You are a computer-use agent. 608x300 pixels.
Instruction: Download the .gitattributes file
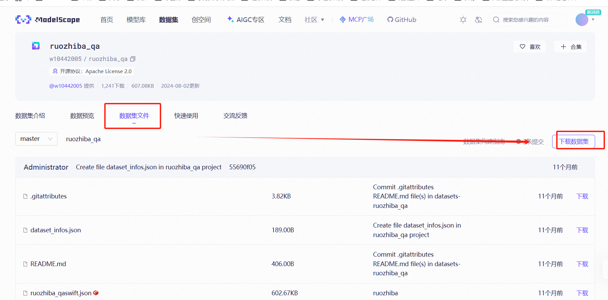click(582, 196)
